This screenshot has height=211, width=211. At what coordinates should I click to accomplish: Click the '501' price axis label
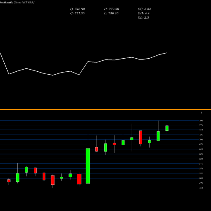(x=201, y=178)
